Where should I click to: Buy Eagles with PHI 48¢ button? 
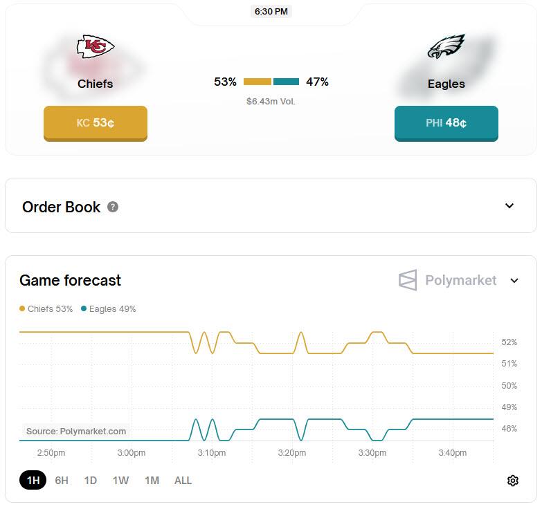[x=446, y=123]
